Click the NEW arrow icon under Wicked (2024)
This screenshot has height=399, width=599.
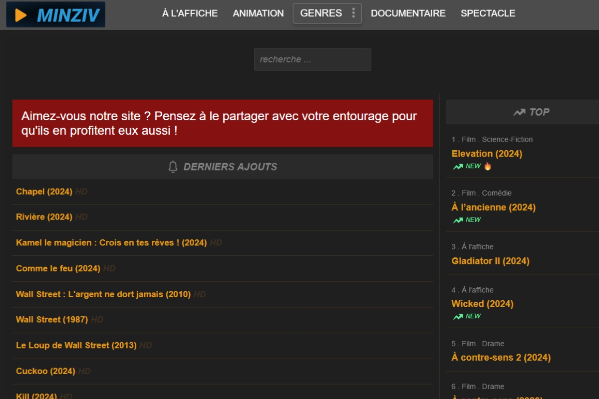tap(457, 316)
